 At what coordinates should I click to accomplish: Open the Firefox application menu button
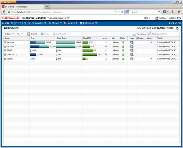tap(8, 2)
